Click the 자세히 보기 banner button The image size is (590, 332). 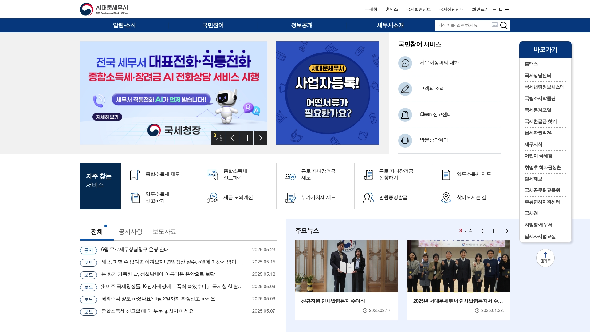(x=107, y=117)
